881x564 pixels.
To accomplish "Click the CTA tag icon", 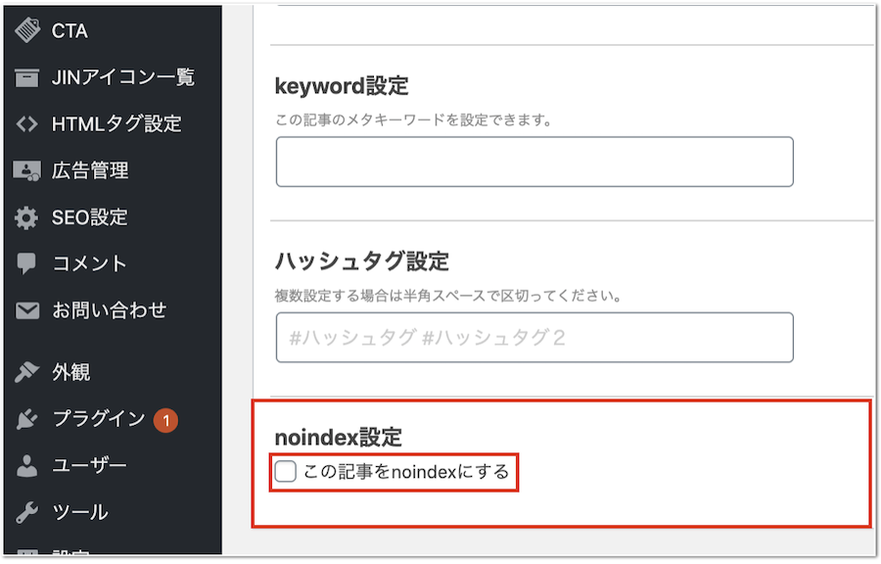I will [26, 30].
